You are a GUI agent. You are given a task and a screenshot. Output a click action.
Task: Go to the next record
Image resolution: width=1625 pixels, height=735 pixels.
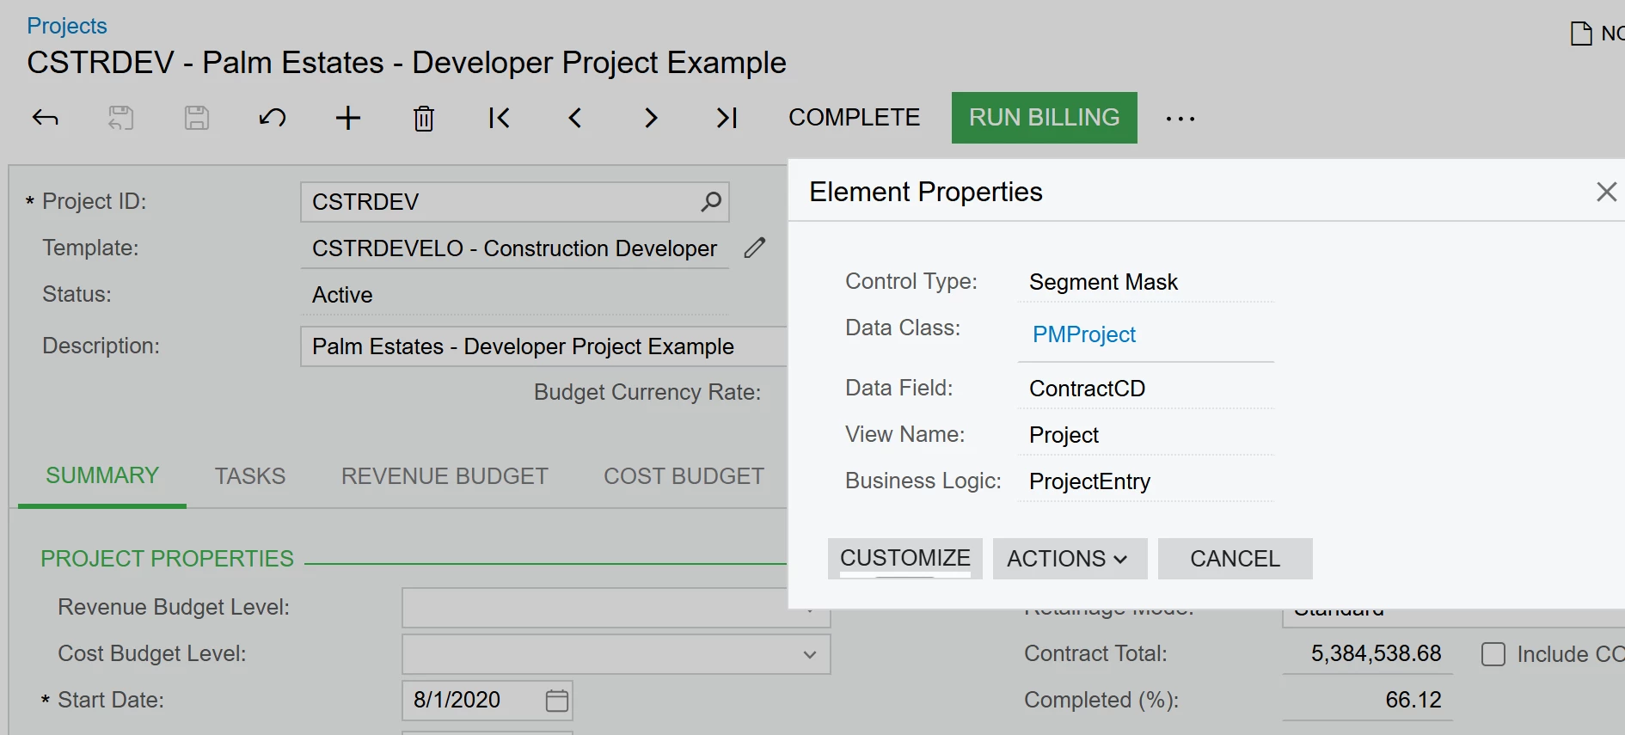click(651, 118)
